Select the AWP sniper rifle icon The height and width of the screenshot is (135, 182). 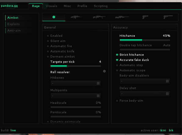tap(122, 17)
